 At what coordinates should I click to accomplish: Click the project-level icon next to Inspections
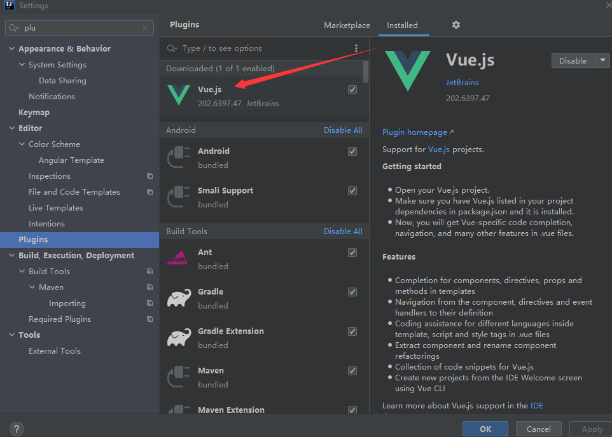(x=150, y=176)
